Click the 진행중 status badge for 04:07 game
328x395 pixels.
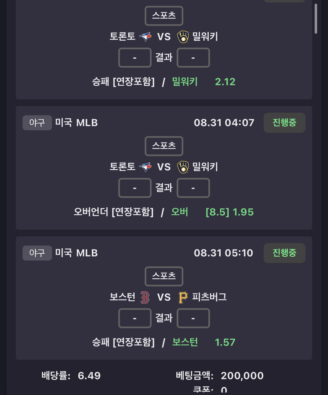coord(285,123)
